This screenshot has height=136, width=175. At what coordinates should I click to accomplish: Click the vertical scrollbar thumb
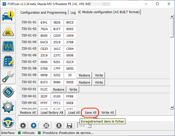(172, 28)
